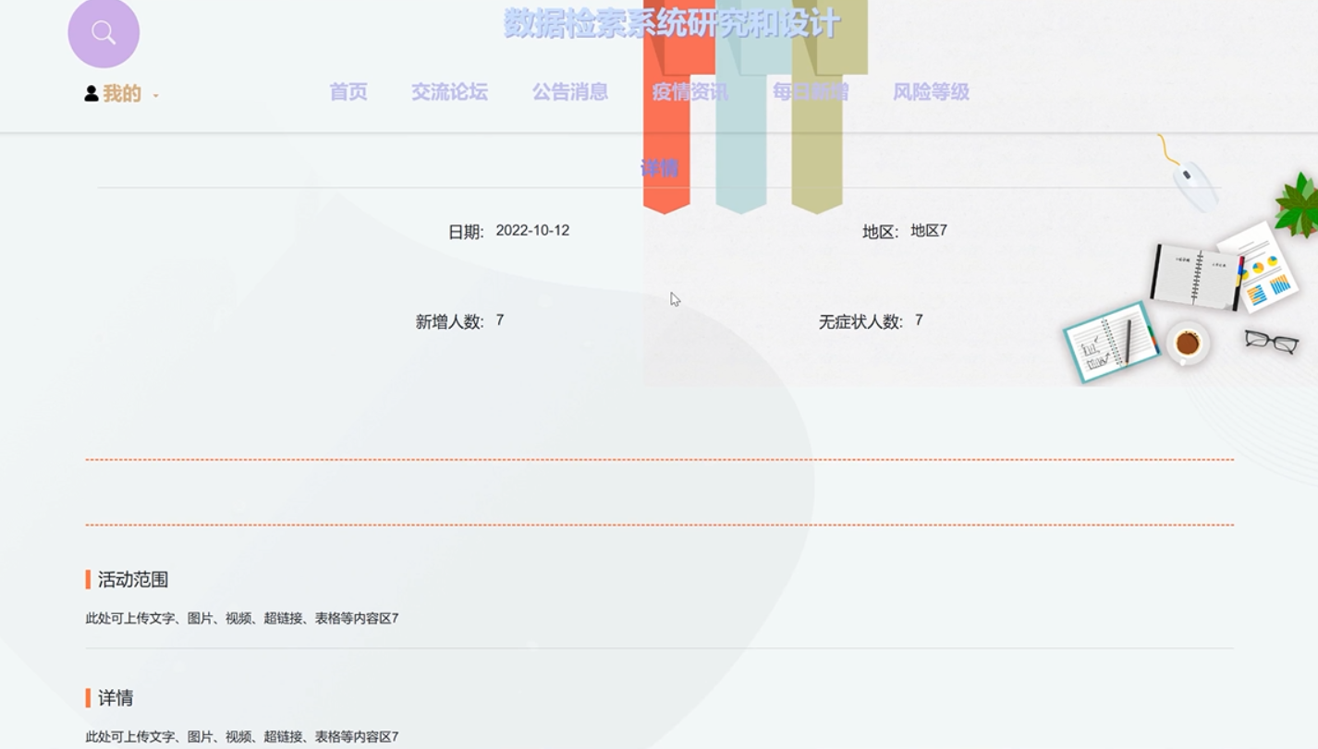This screenshot has height=749, width=1318.
Task: Expand the user account menu
Action: 120,92
